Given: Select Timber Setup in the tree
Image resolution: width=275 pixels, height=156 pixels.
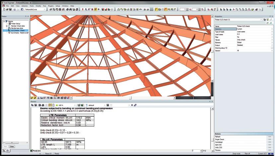Looking at the screenshot, I should tap(16, 24).
